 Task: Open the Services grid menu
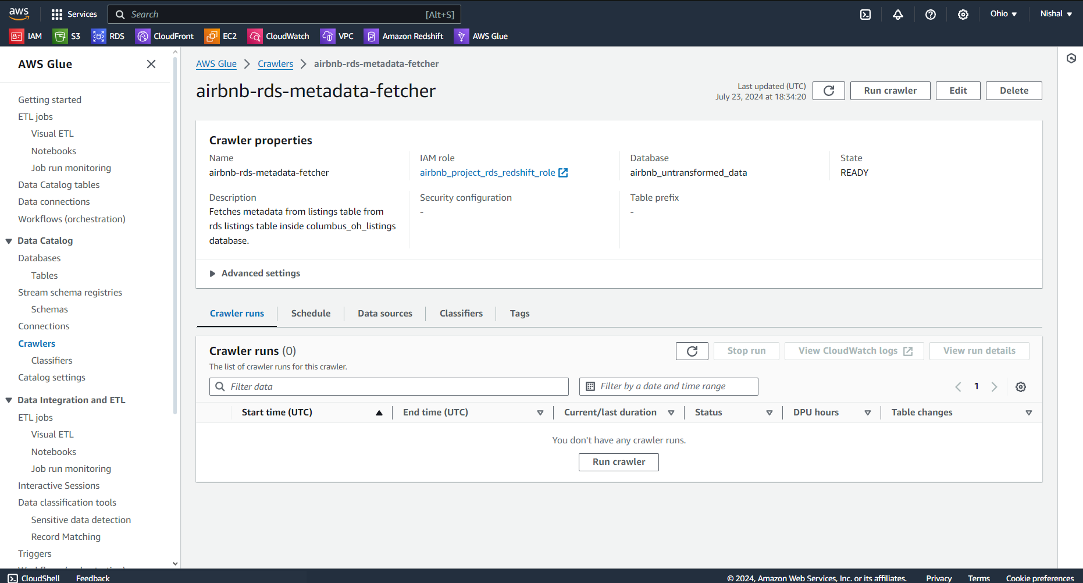74,14
